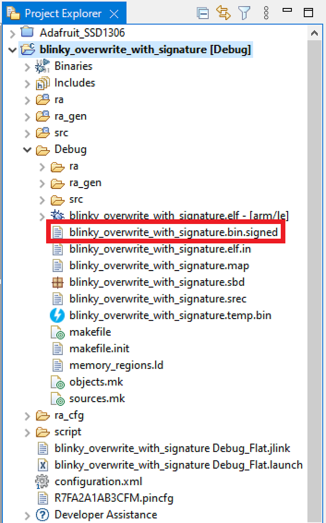This screenshot has width=326, height=523.
Task: Click the makefile icon
Action: (x=58, y=332)
